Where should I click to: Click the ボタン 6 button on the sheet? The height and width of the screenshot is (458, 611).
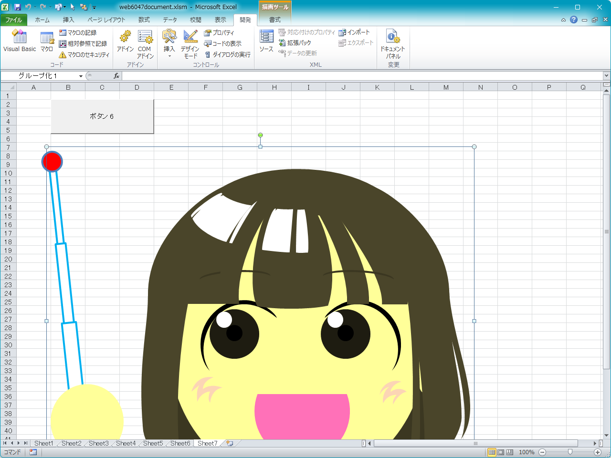102,116
